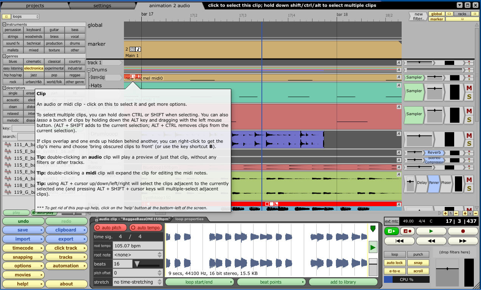Click the rewind transport button
Viewport: 481px width, 290px height.
(431, 241)
